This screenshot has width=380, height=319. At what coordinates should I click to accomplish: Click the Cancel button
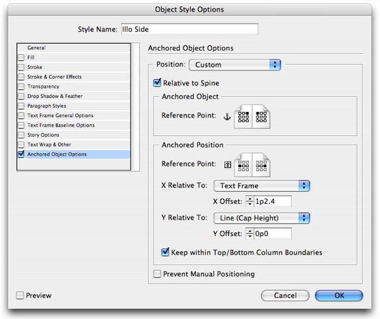(285, 295)
